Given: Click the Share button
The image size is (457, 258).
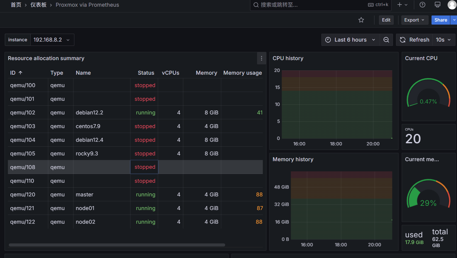Looking at the screenshot, I should [x=441, y=20].
